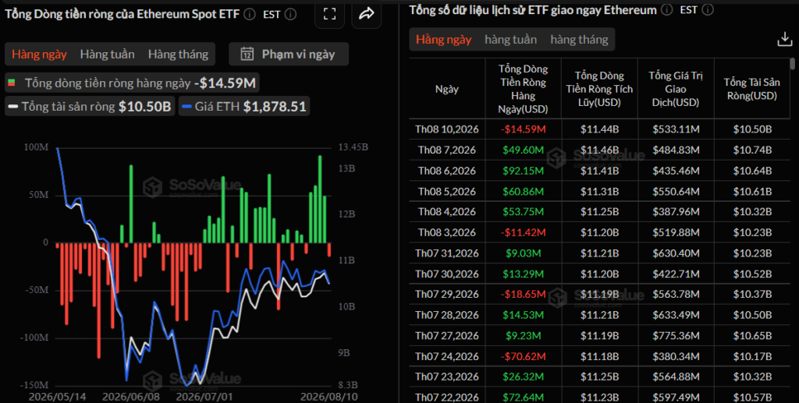Click the $53.75M inflow cell
The image size is (799, 403).
click(523, 212)
